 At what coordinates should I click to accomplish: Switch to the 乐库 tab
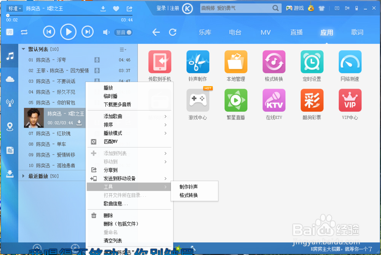pyautogui.click(x=205, y=32)
